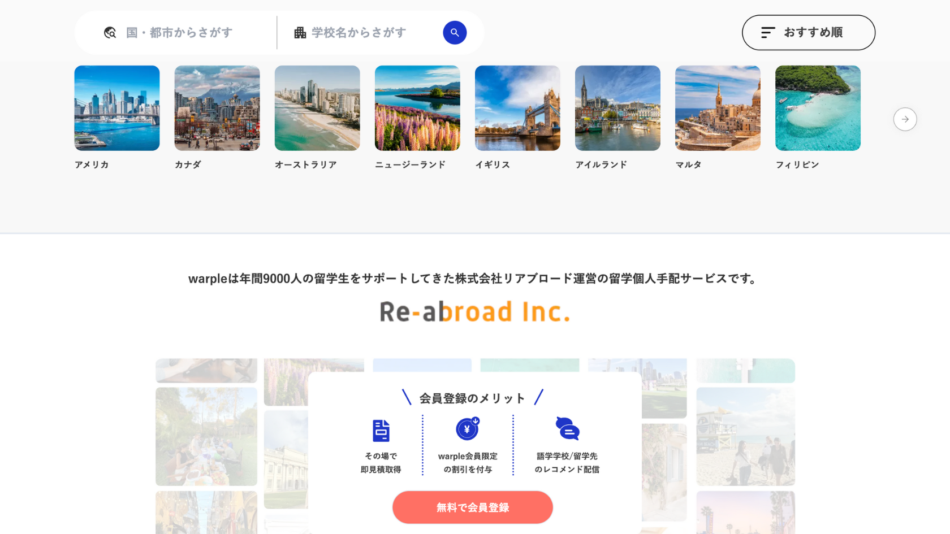Viewport: 950px width, 534px height.
Task: Select the アメリカ country thumbnail
Action: tap(117, 108)
